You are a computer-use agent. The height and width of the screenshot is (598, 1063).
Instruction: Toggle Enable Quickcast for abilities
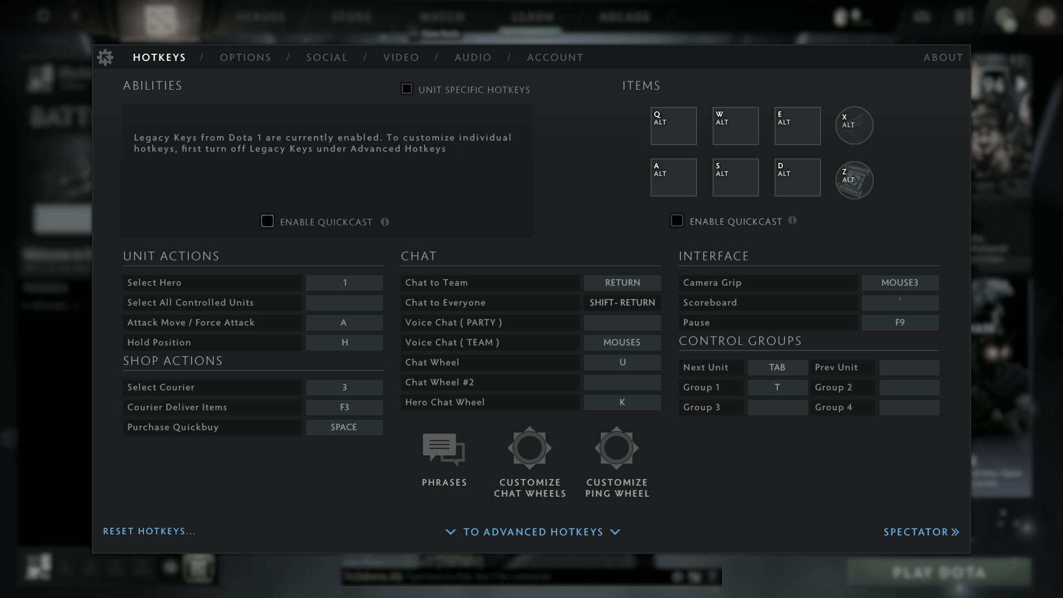(x=266, y=221)
